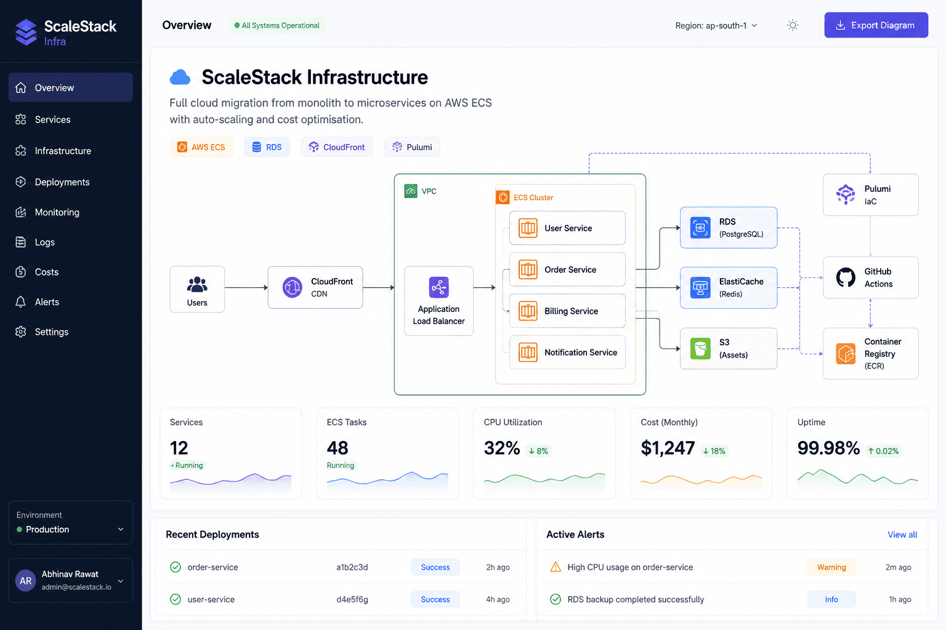Screen dimensions: 946x630
Task: Click the Warning badge on CPU alert
Action: [x=831, y=567]
